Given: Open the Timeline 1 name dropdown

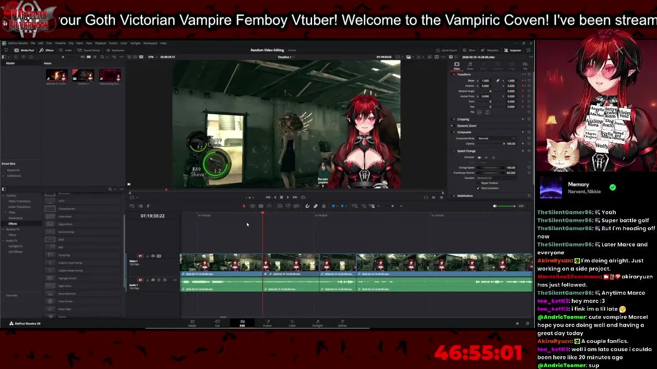Looking at the screenshot, I should point(286,57).
